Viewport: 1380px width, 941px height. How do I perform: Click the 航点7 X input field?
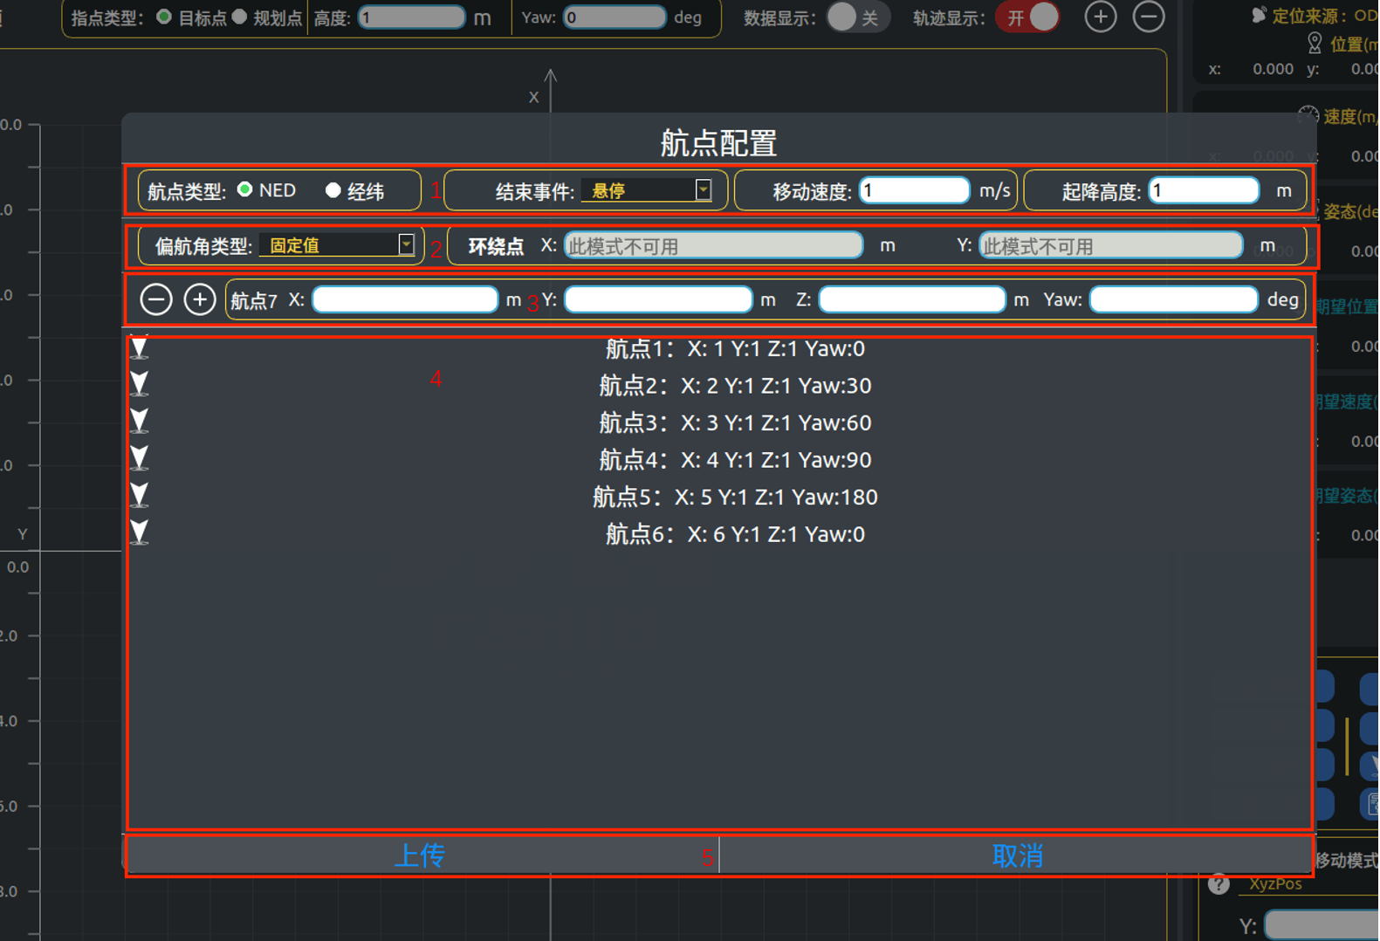pyautogui.click(x=405, y=299)
